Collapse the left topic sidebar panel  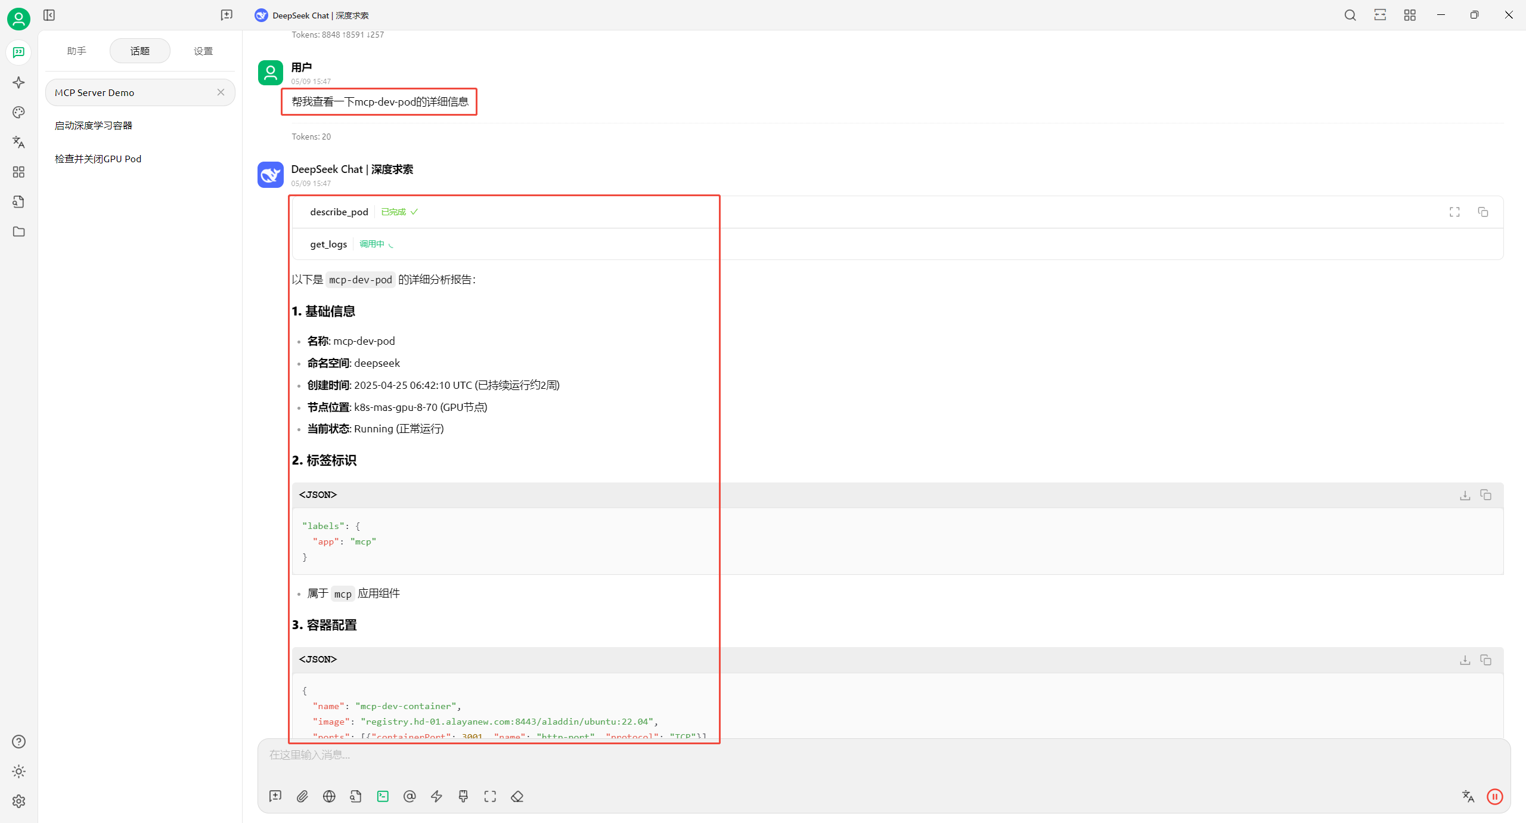[49, 15]
